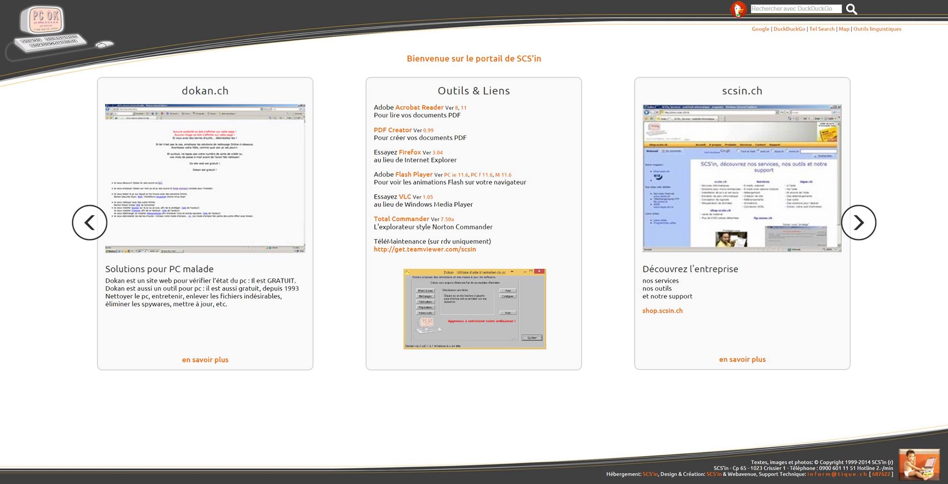
Task: Click 'TéléMaintenance (sur rdv uniquement)' text
Action: (432, 242)
